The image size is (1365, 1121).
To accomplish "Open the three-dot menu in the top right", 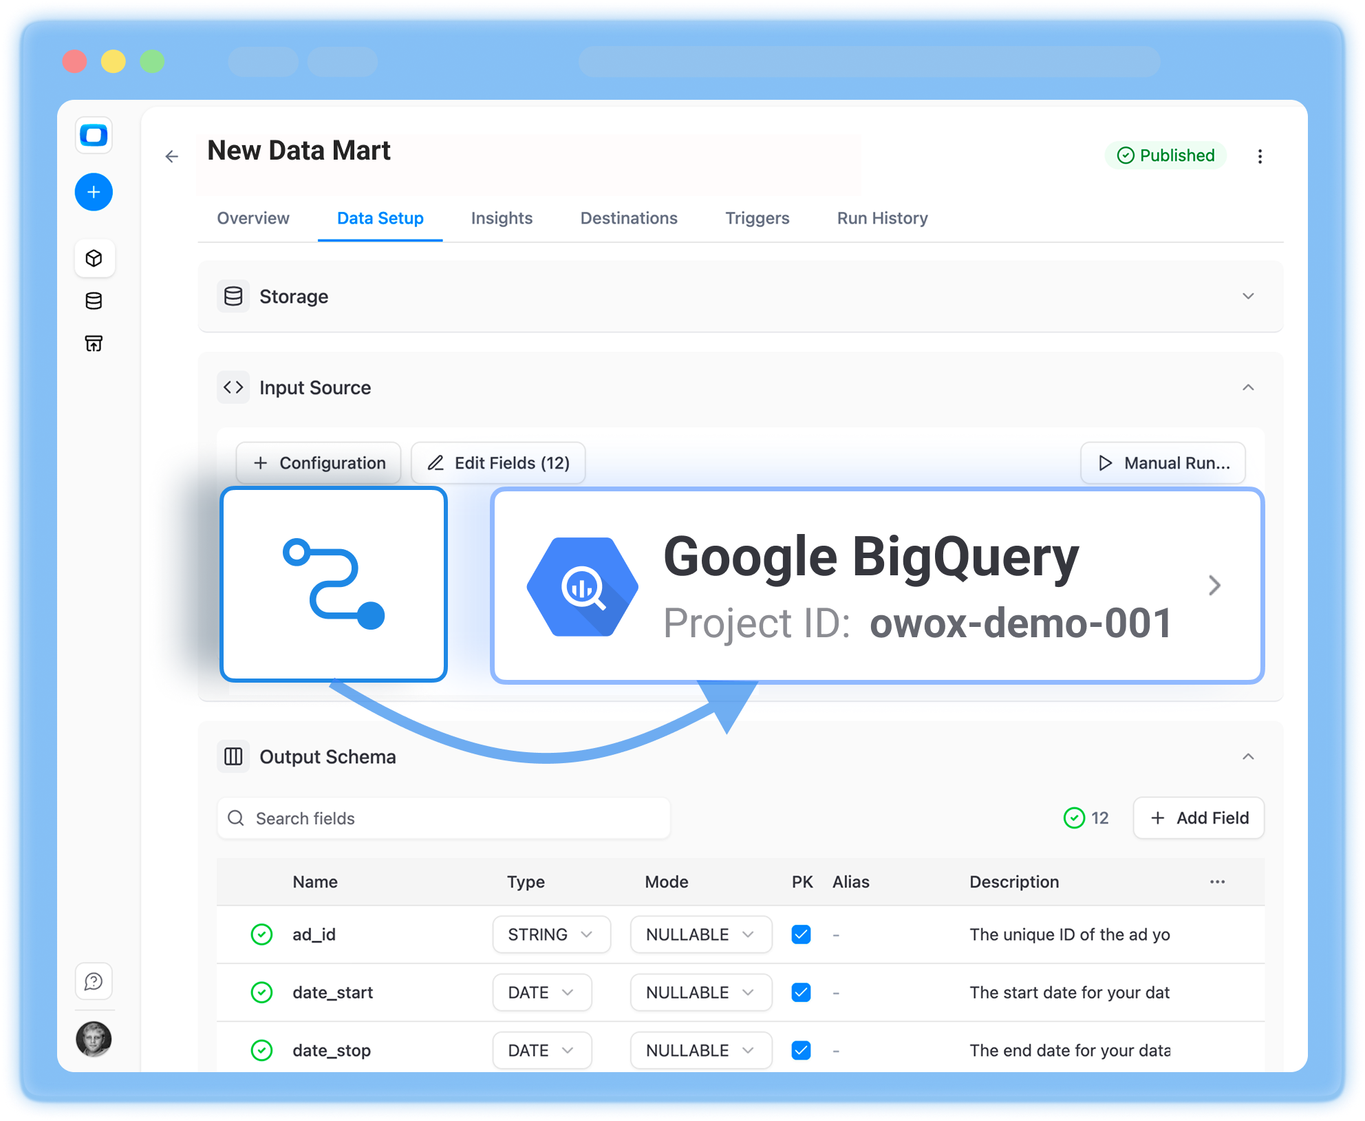I will [1261, 156].
